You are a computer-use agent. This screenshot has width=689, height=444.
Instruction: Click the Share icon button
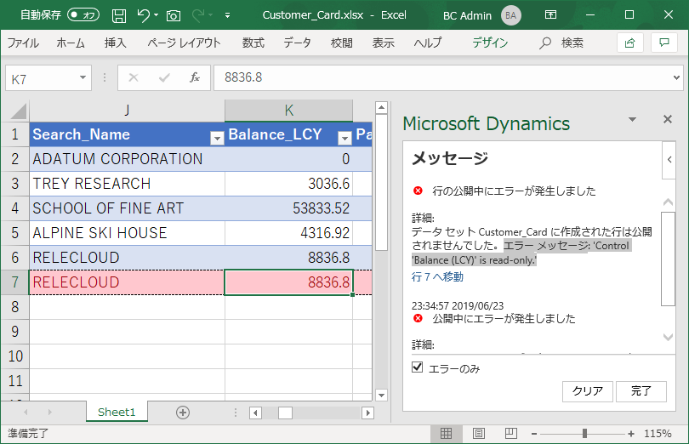[630, 43]
